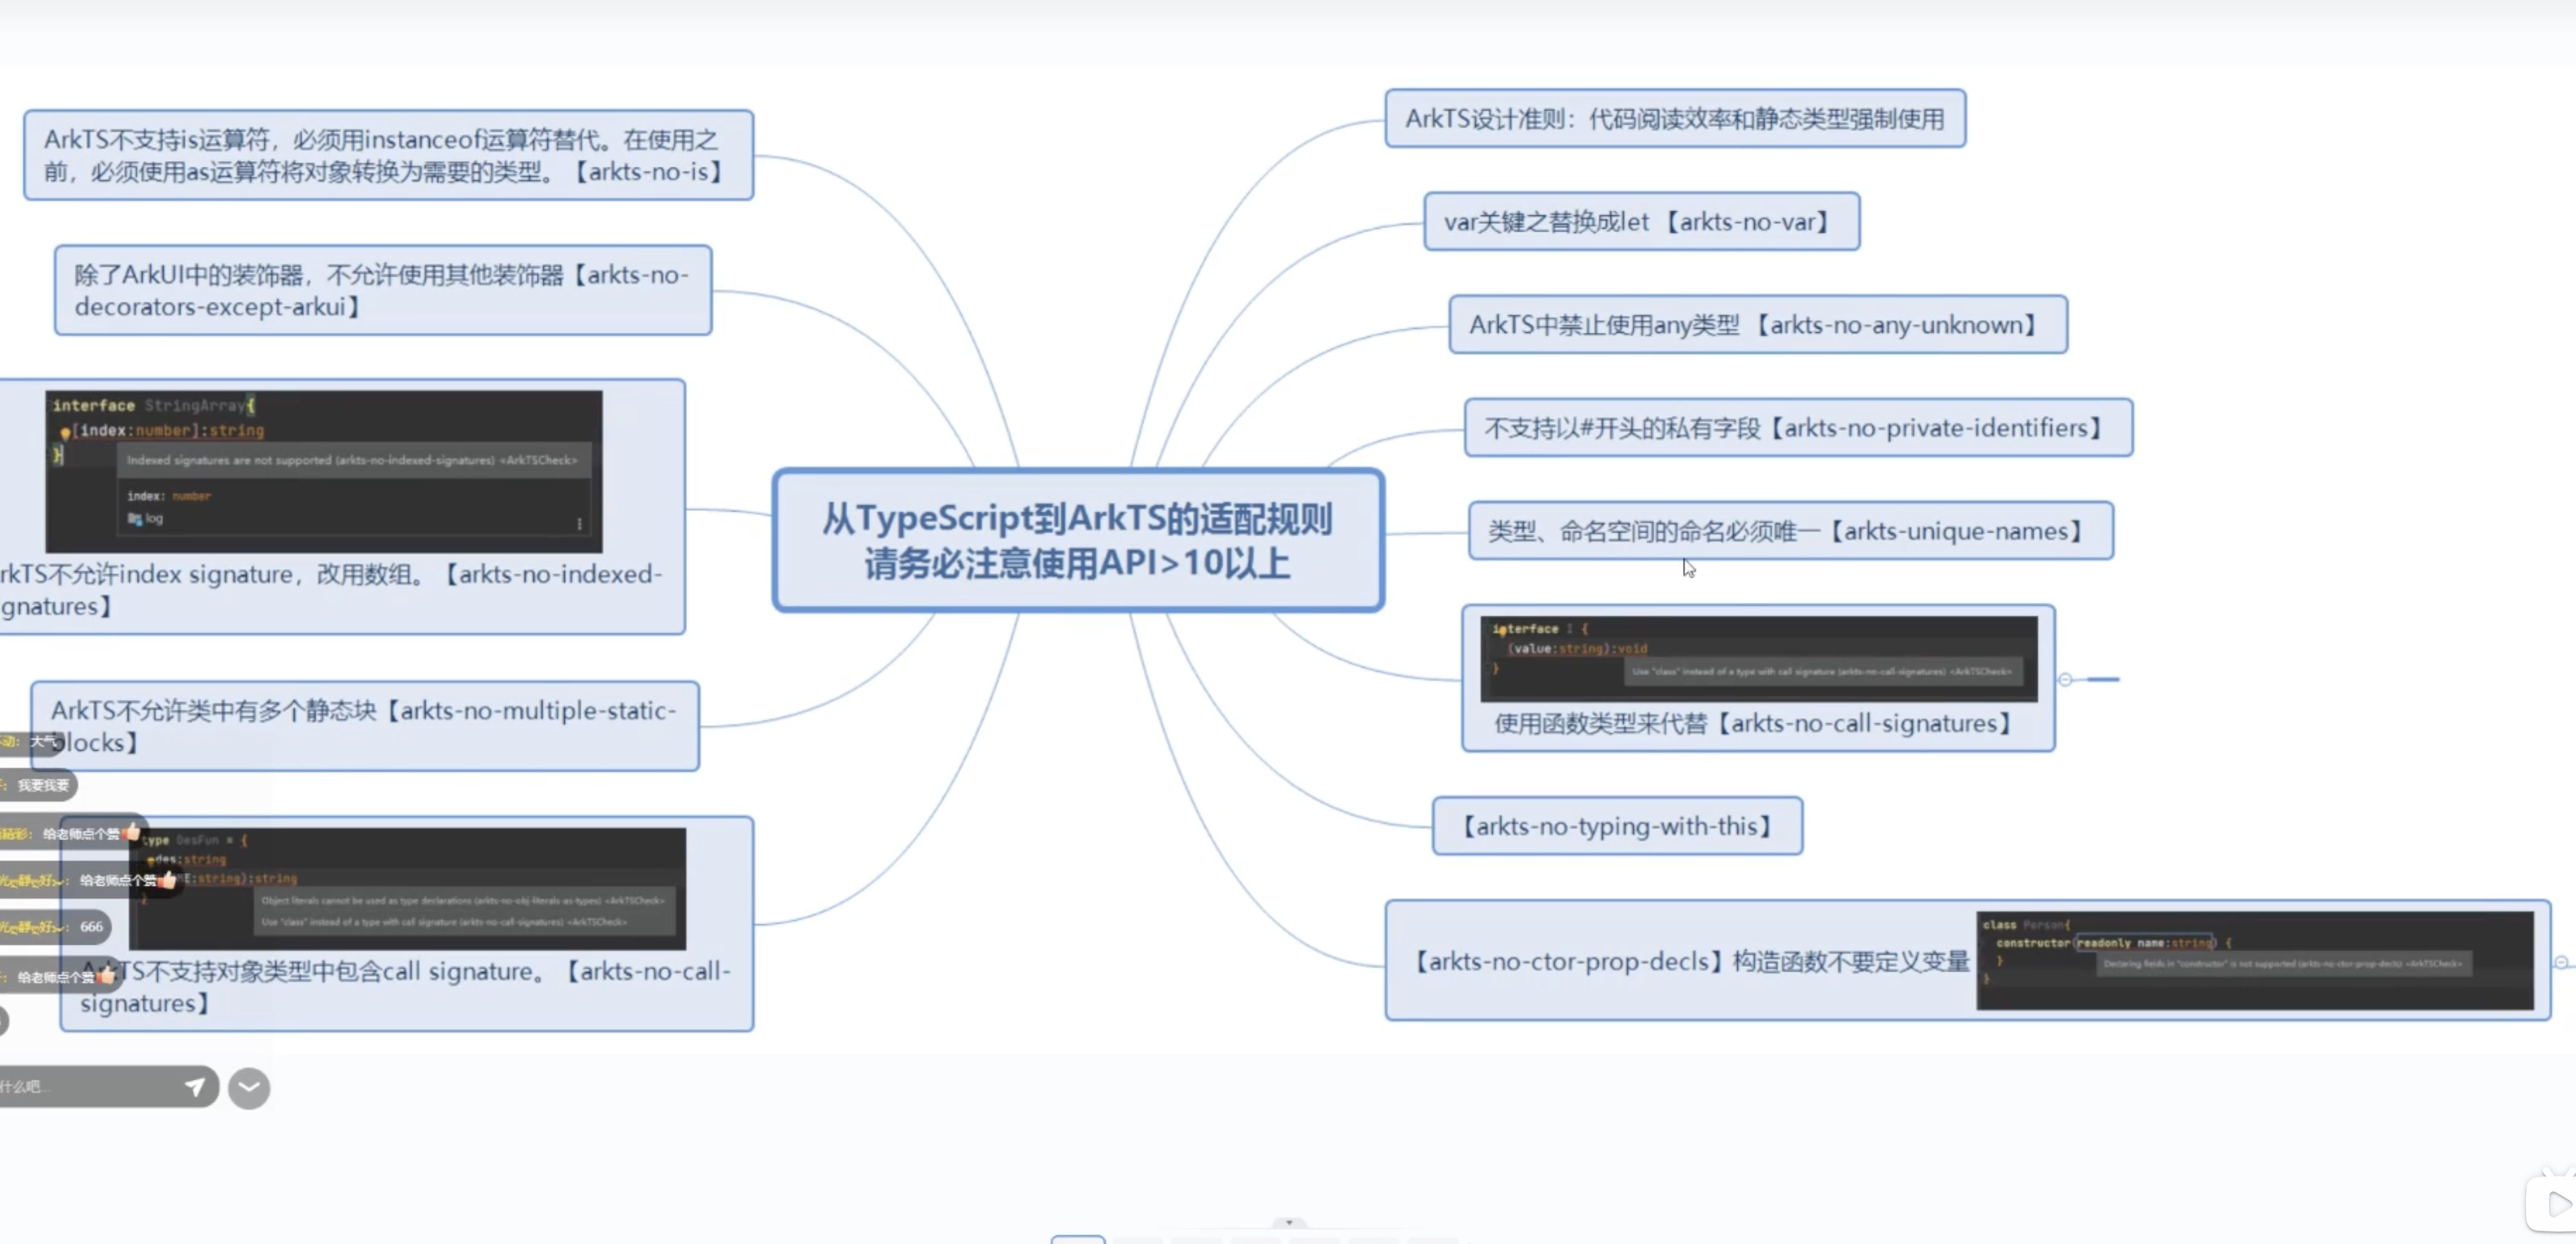This screenshot has height=1244, width=2576.
Task: Click the Bilibili TV play icon
Action: tap(2555, 1205)
